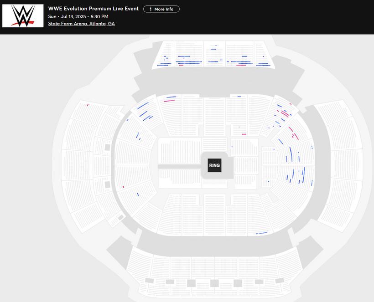This screenshot has width=374, height=302.
Task: Choose the pink seats just above the right floor section
Action: tap(244, 134)
